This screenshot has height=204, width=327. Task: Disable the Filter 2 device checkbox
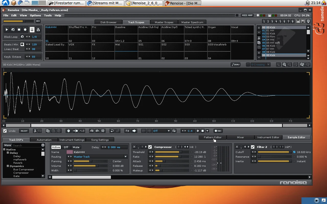click(x=253, y=147)
